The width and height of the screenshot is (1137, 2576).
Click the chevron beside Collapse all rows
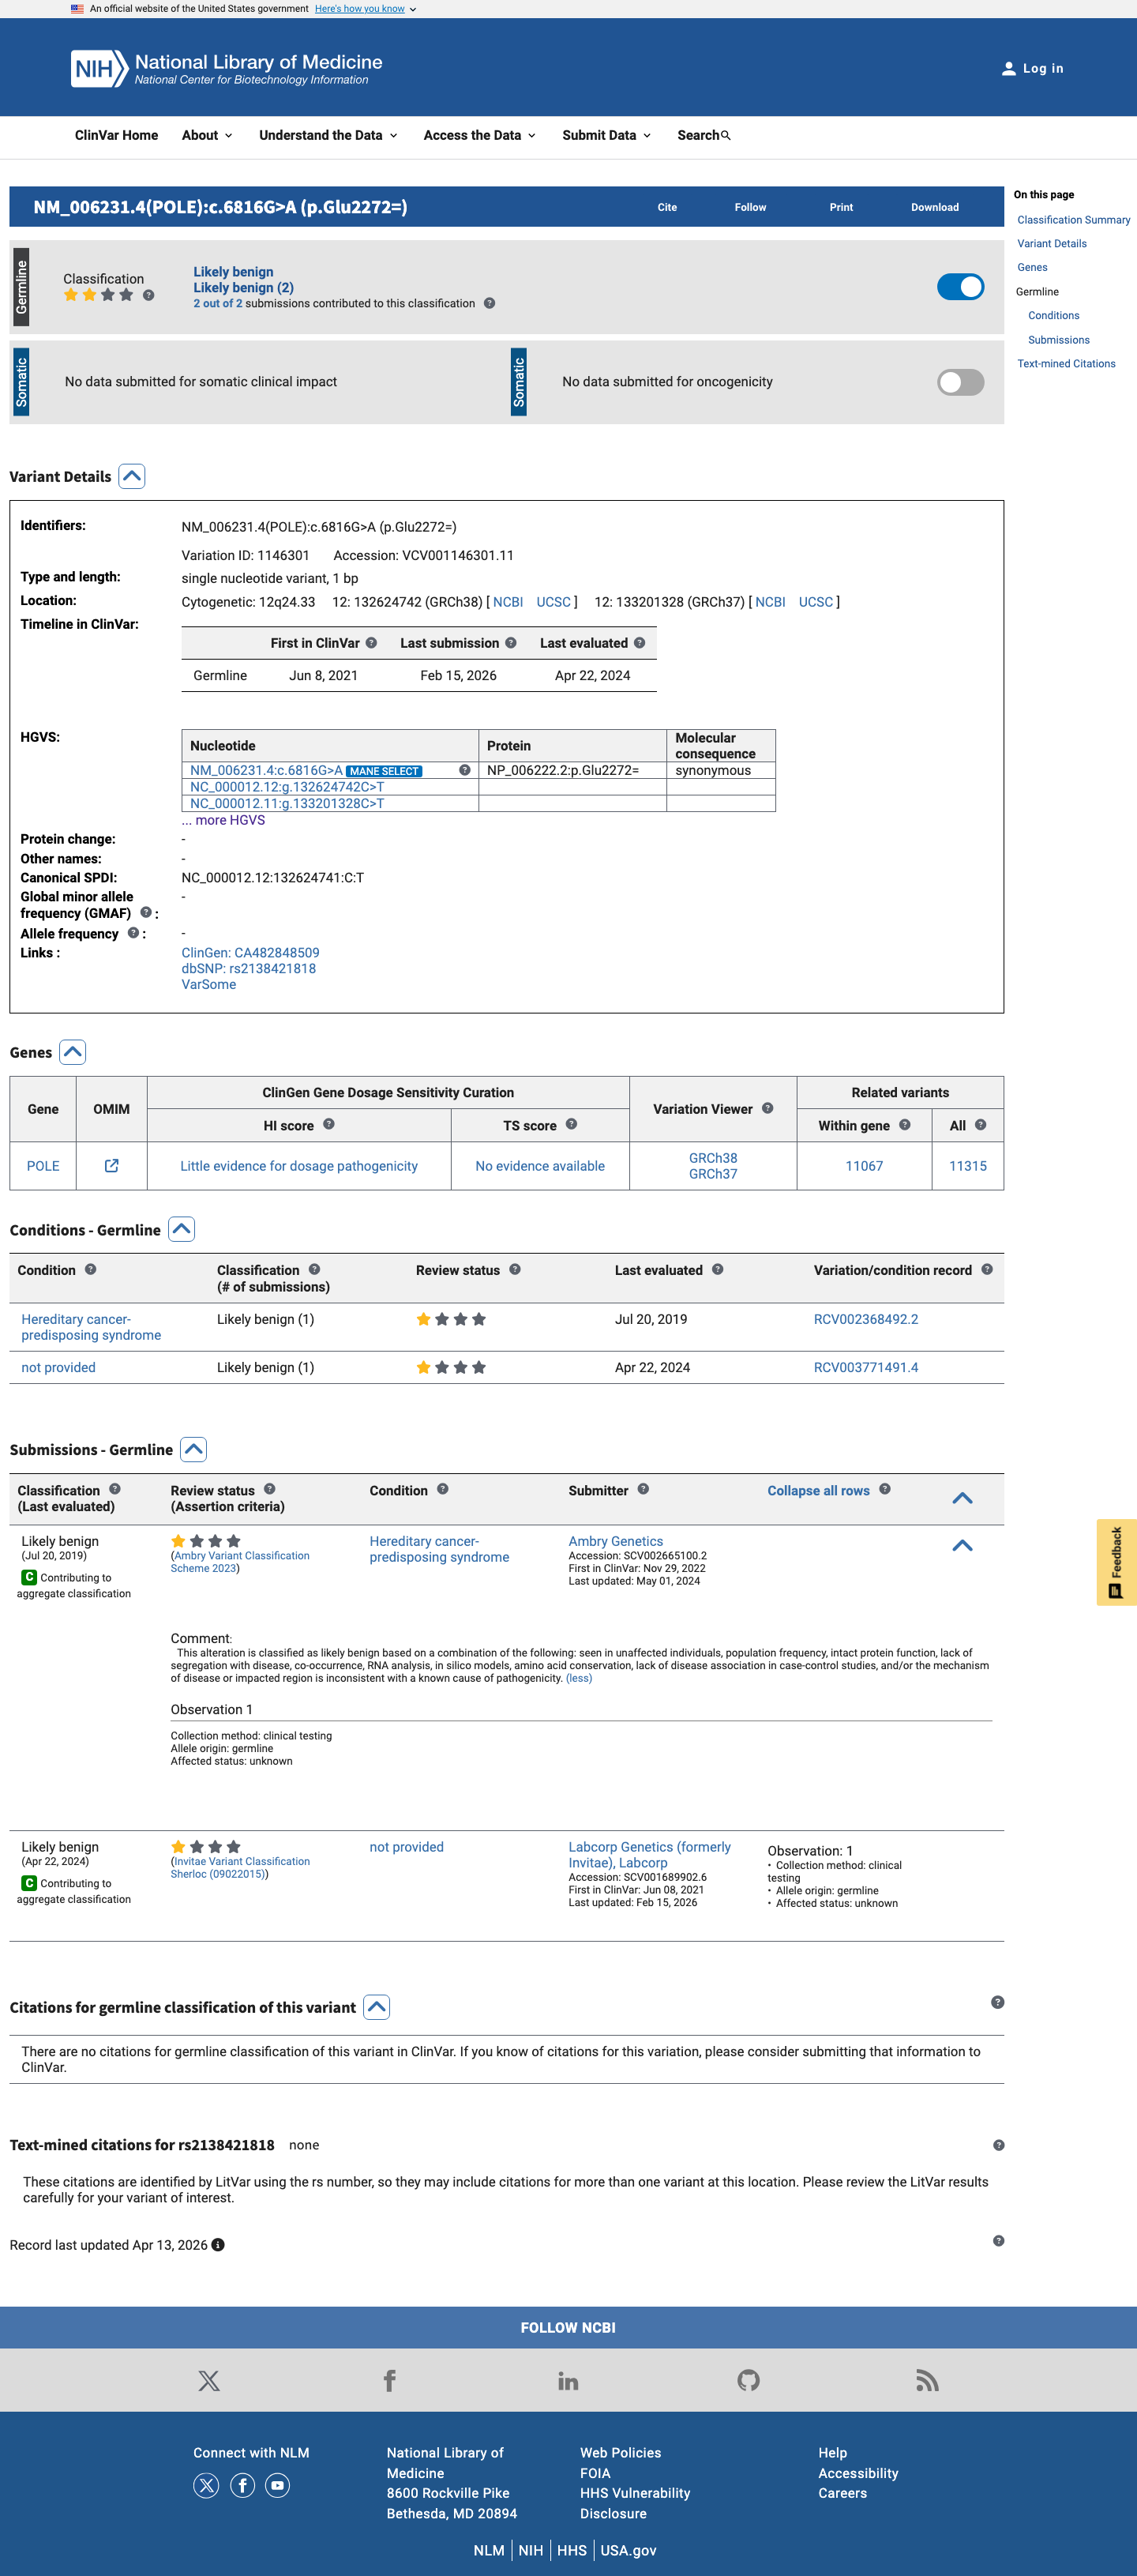coord(963,1498)
